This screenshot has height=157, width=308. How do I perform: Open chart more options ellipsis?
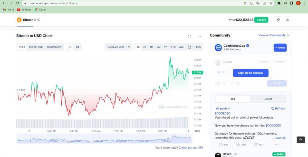[199, 37]
